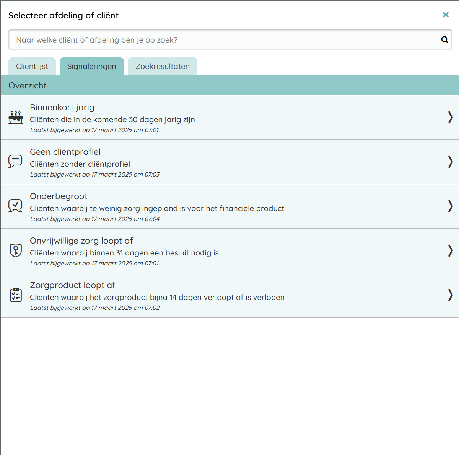Click the speech bubble icon for Geen cliëntprofiel
This screenshot has height=455, width=459.
15,161
